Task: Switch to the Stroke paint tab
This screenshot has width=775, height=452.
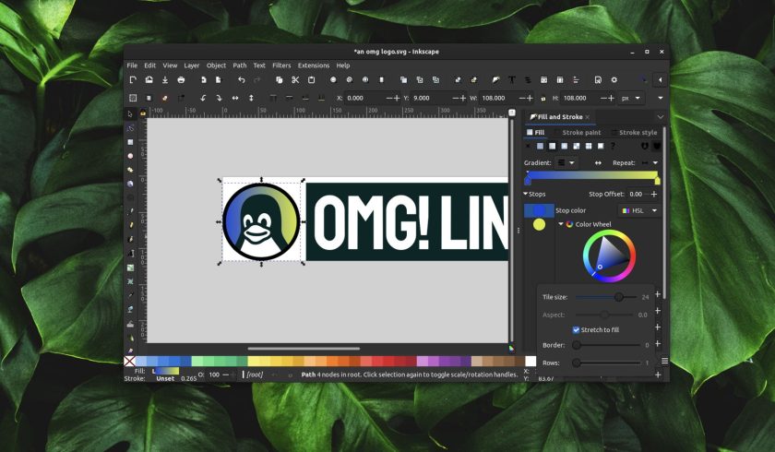Action: pyautogui.click(x=581, y=133)
